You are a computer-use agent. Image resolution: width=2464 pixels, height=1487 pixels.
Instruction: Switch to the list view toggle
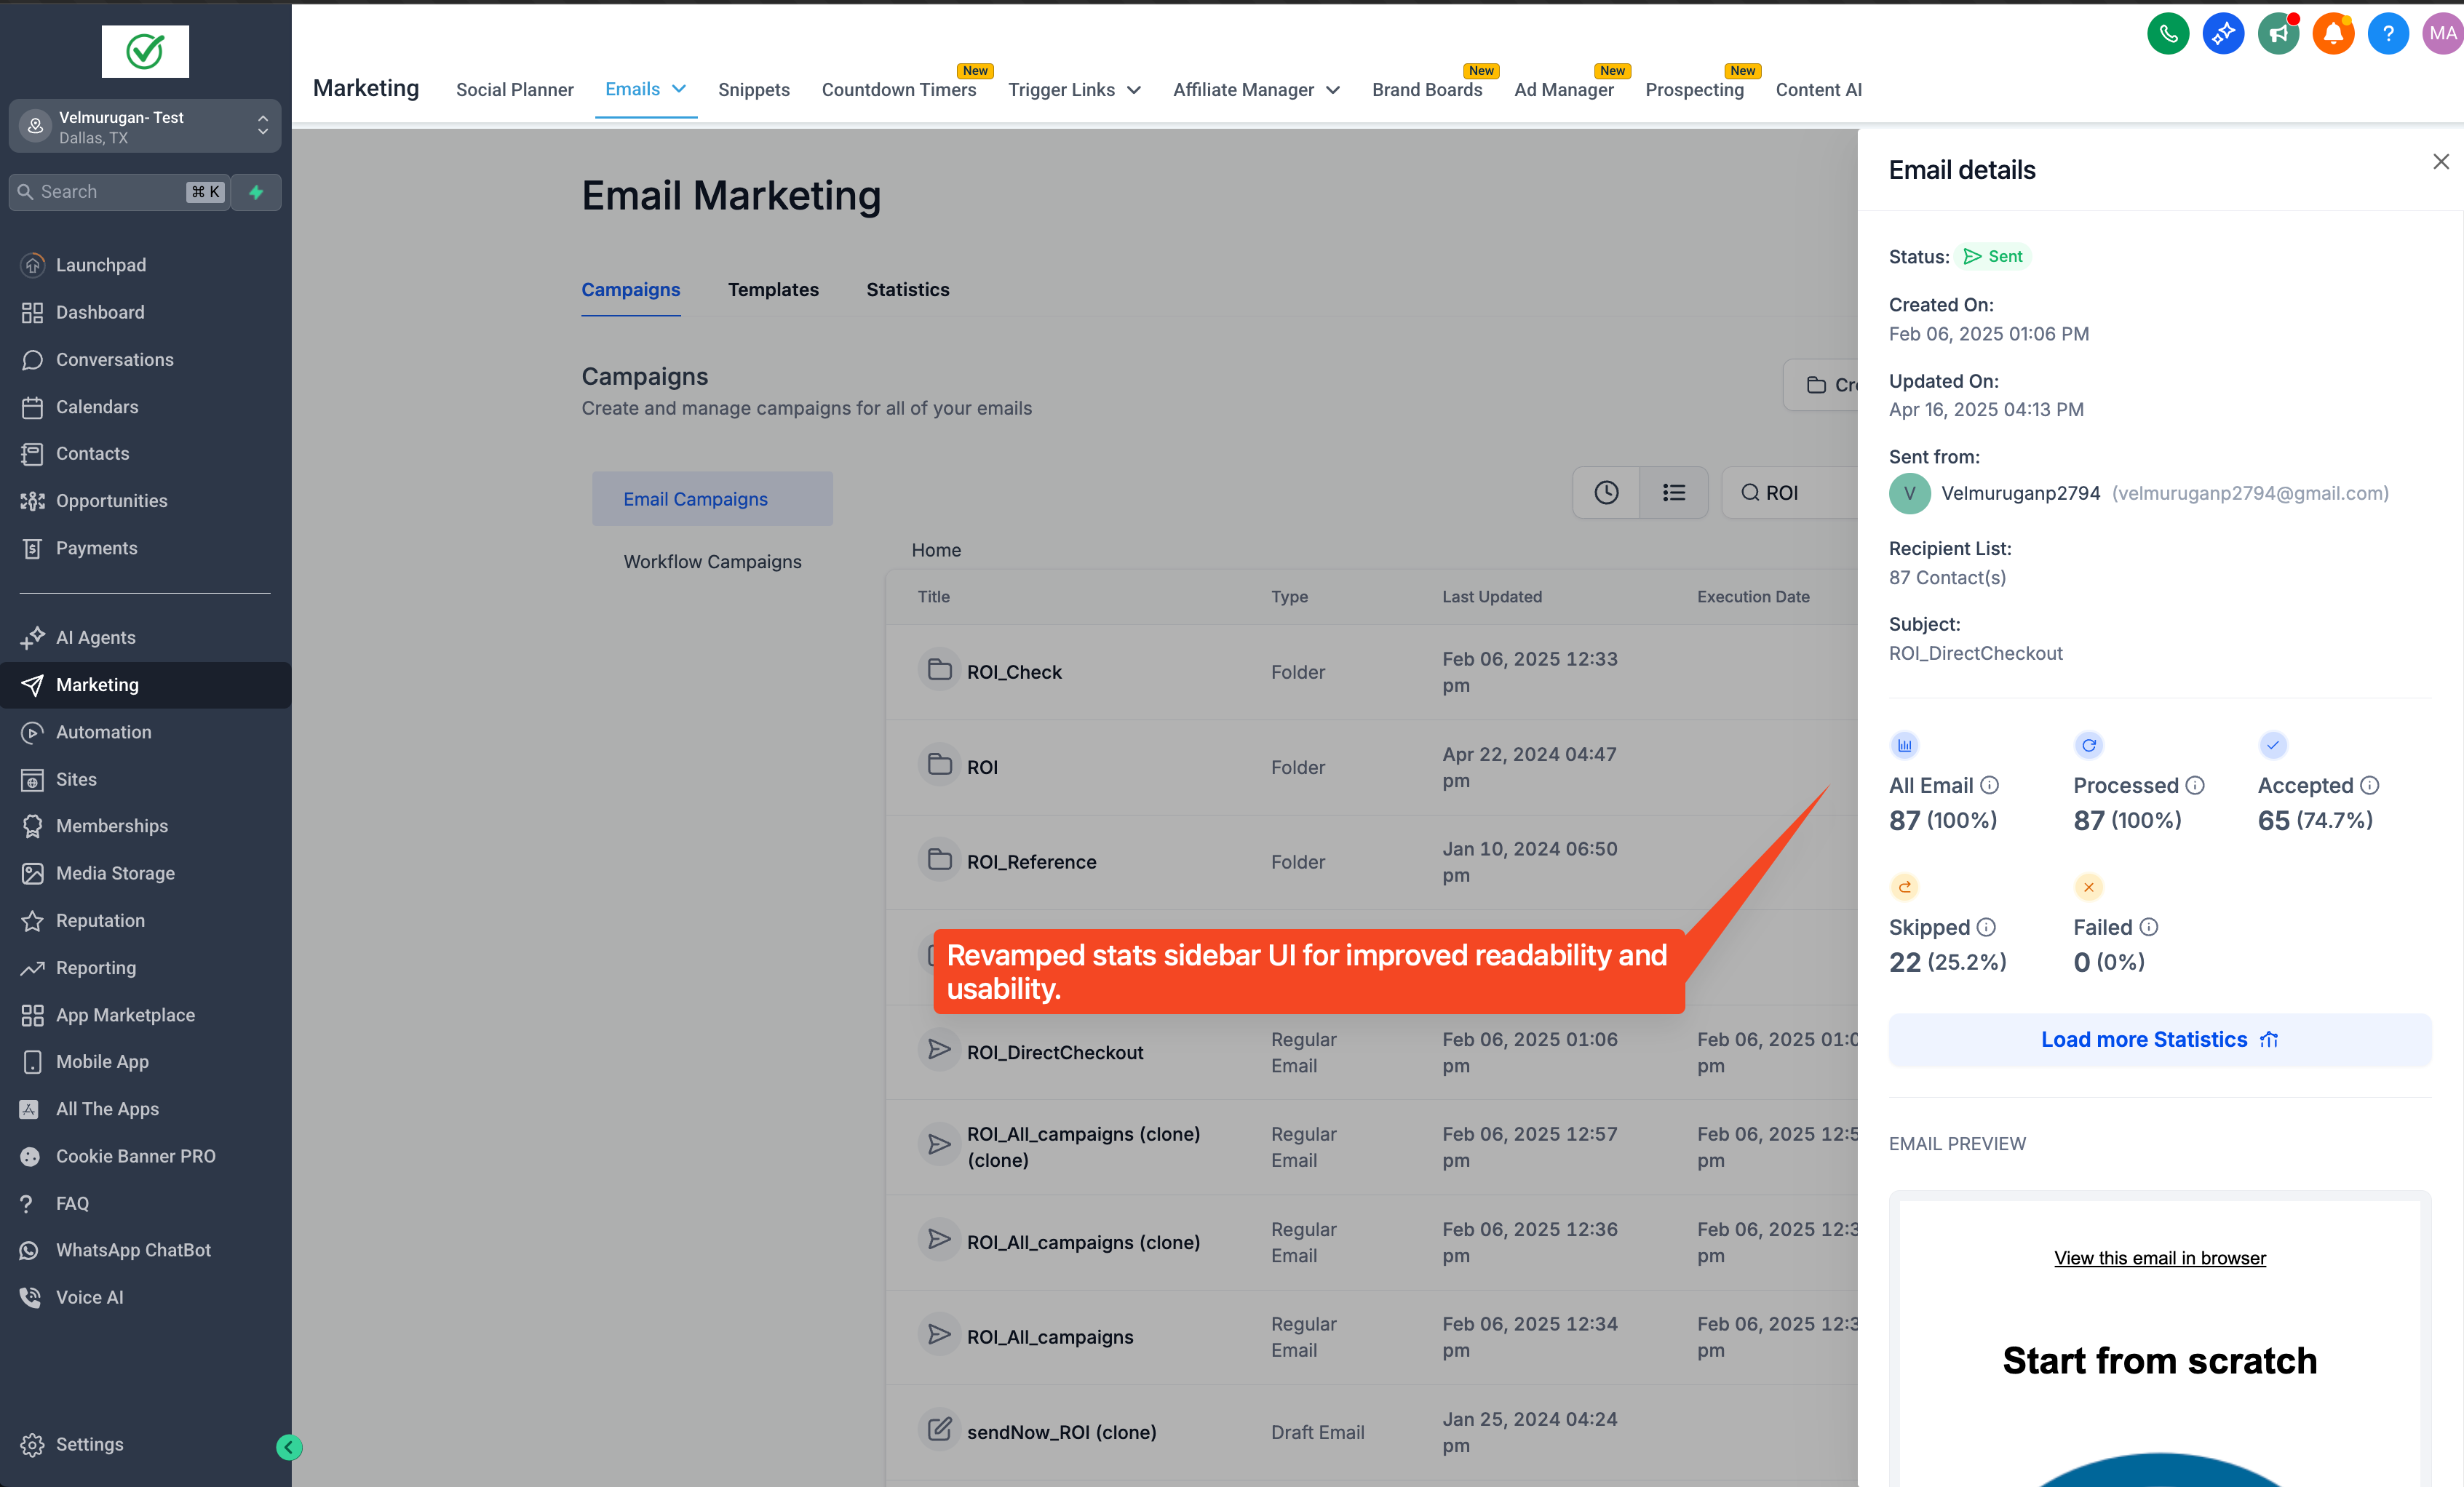[x=1674, y=493]
